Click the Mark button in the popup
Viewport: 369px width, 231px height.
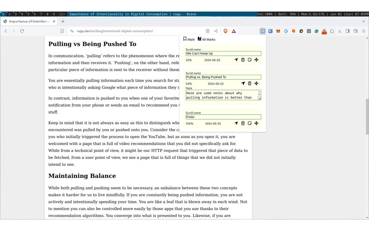tap(189, 39)
